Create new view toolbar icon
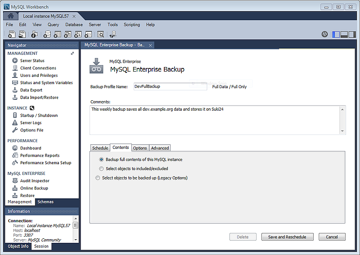The width and height of the screenshot is (360, 255). coord(68,34)
